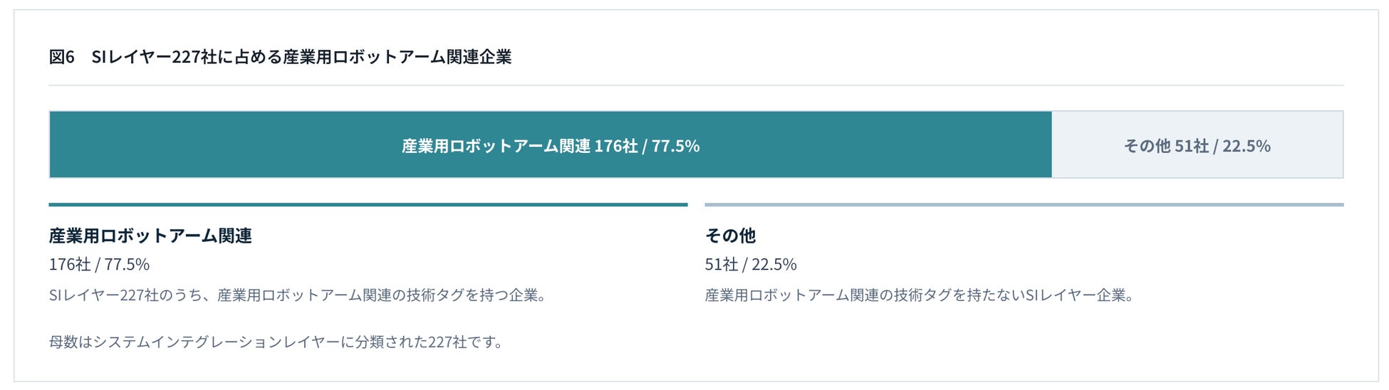Click the description 産業用ロボットアーム関連の技術タグを持たないSIレイヤー企業
Image resolution: width=1389 pixels, height=390 pixels.
tap(920, 295)
